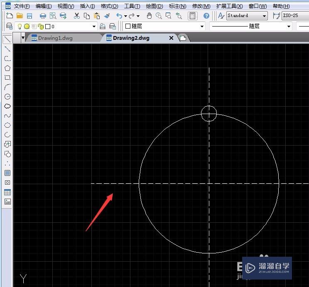Viewport: 309px width, 287px height.
Task: Click the Make block tool
Action: [x=7, y=154]
